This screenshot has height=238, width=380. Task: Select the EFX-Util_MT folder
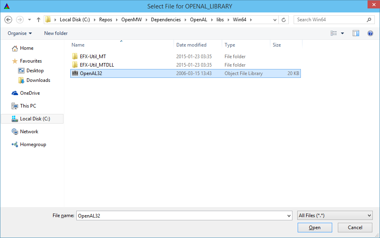(93, 56)
